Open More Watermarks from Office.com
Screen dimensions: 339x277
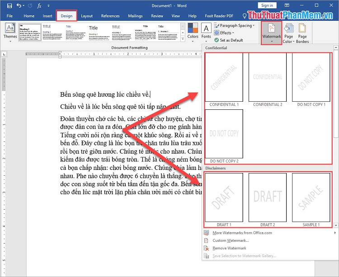pos(269,233)
